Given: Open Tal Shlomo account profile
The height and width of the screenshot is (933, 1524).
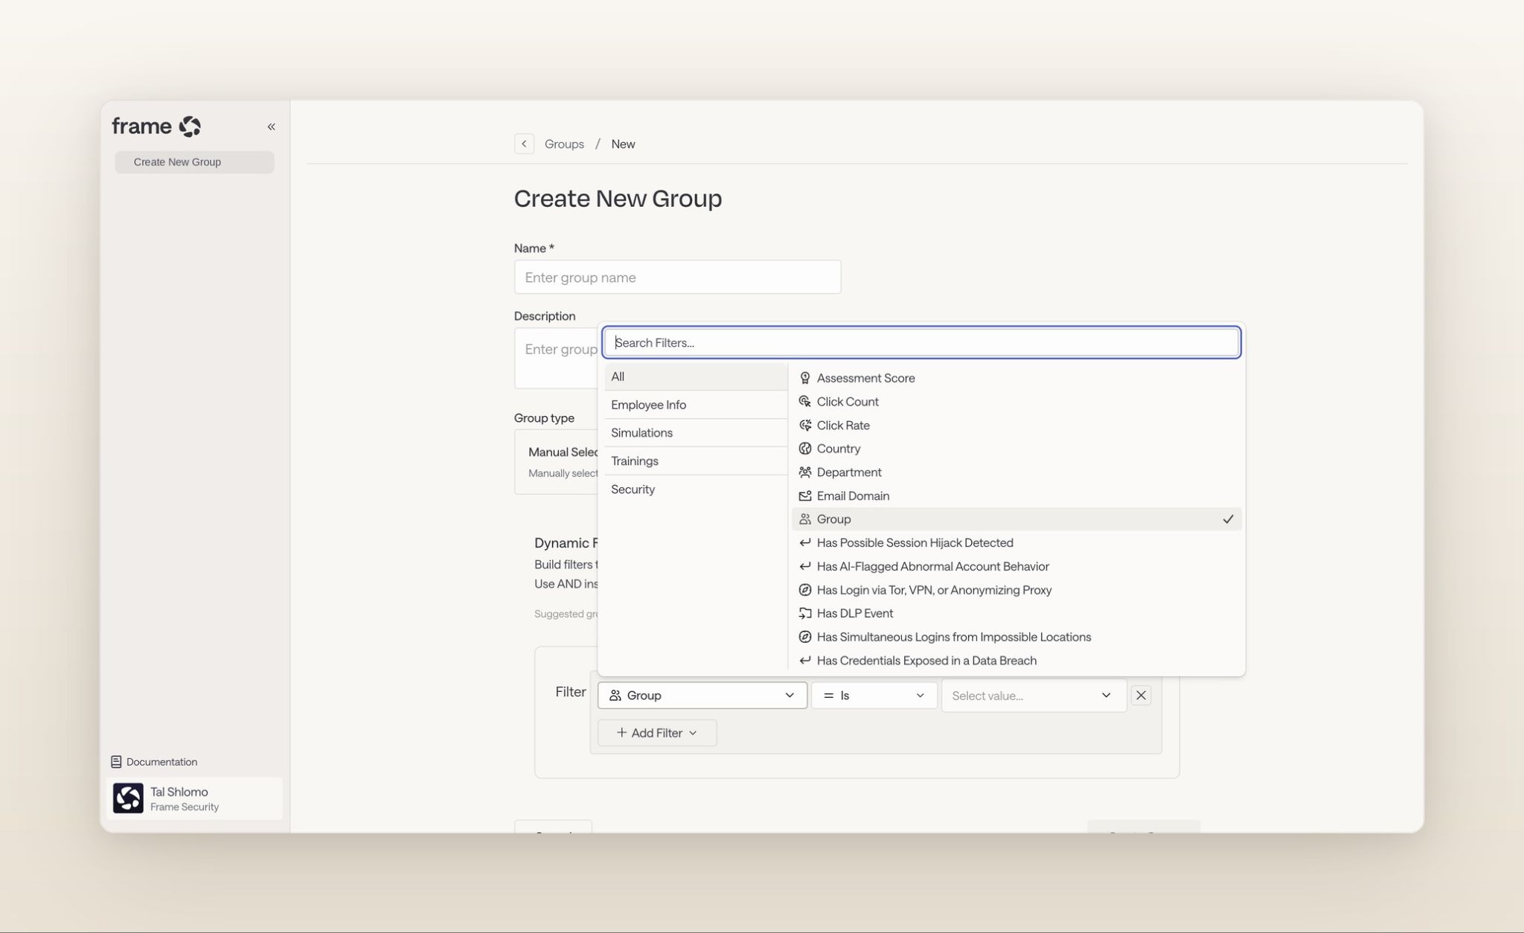Looking at the screenshot, I should pyautogui.click(x=194, y=798).
